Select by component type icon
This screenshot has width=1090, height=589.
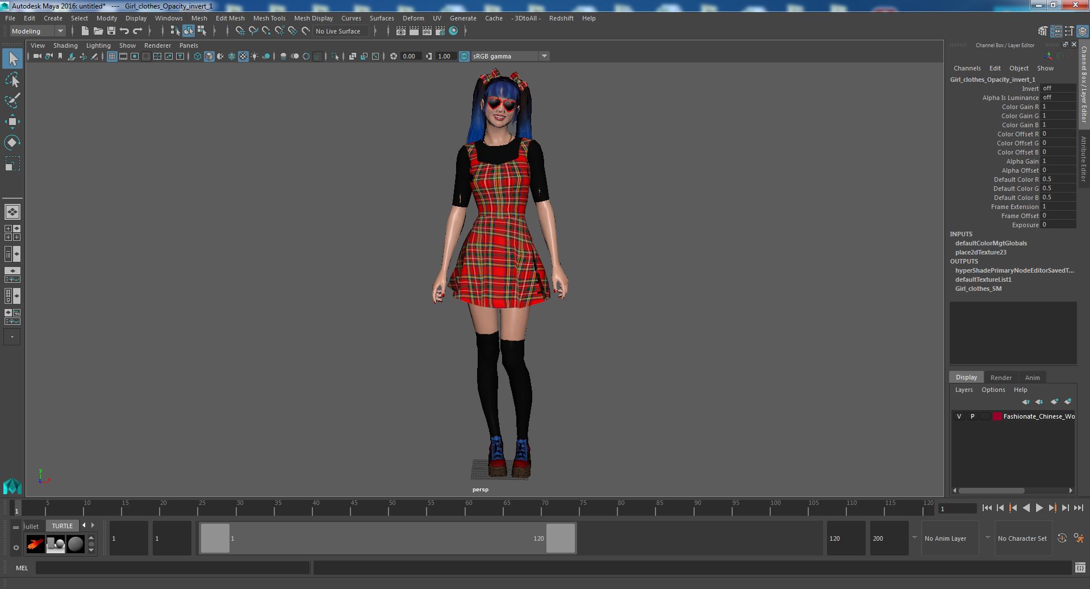pos(202,31)
